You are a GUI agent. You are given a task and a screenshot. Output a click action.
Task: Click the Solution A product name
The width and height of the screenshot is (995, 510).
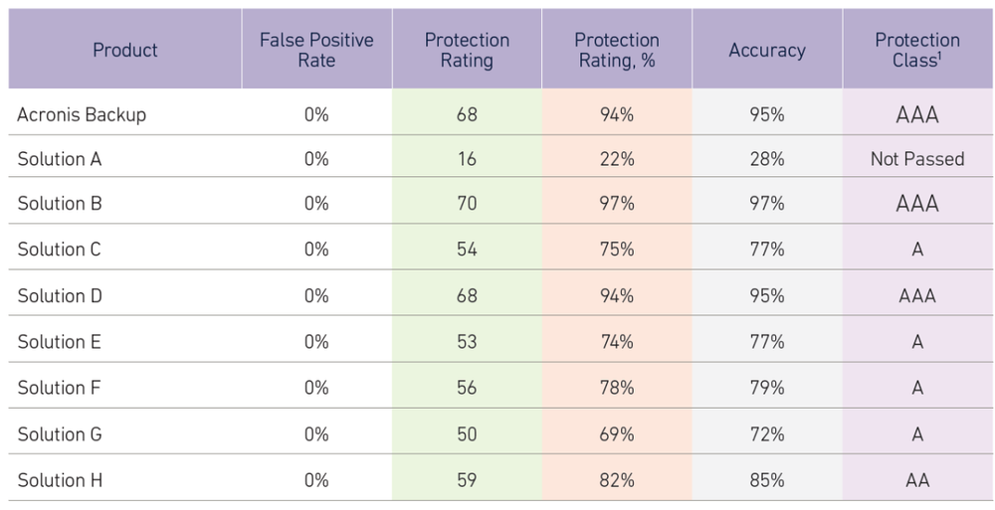tap(60, 159)
